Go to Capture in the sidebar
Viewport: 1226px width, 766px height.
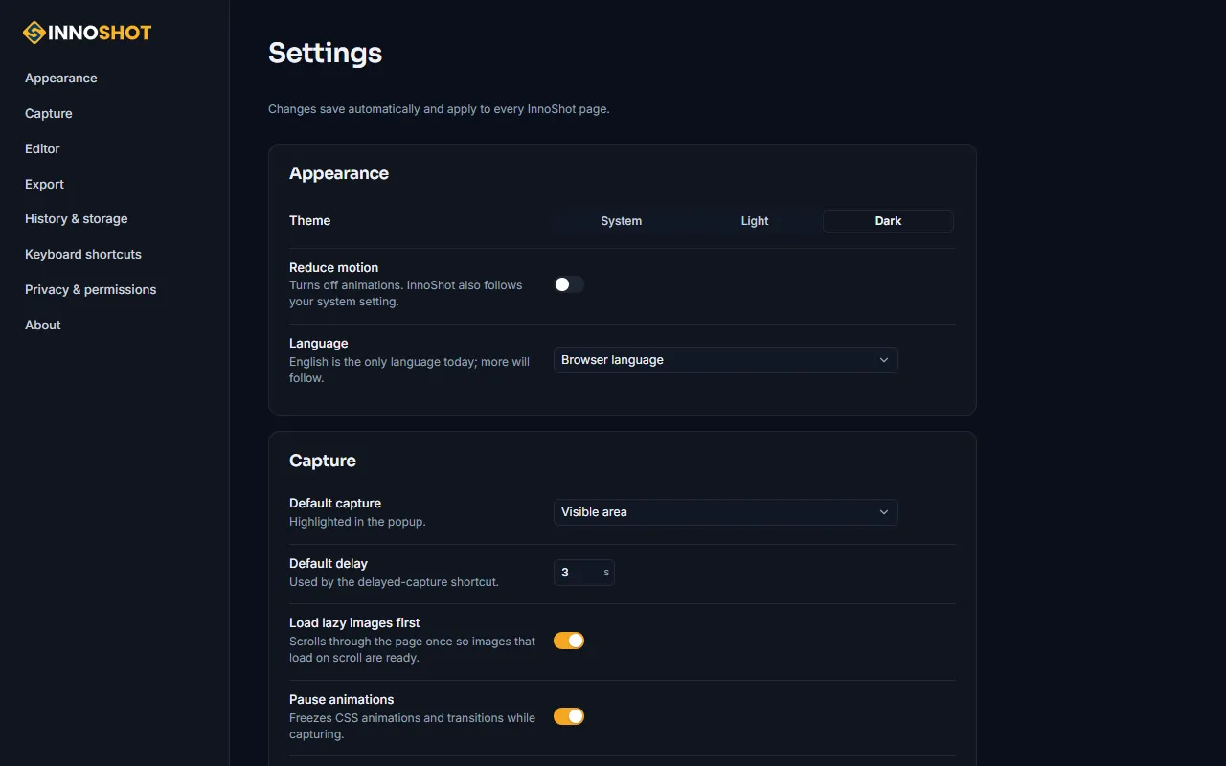tap(49, 114)
